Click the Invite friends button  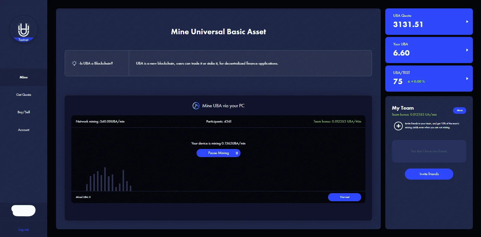(x=429, y=174)
